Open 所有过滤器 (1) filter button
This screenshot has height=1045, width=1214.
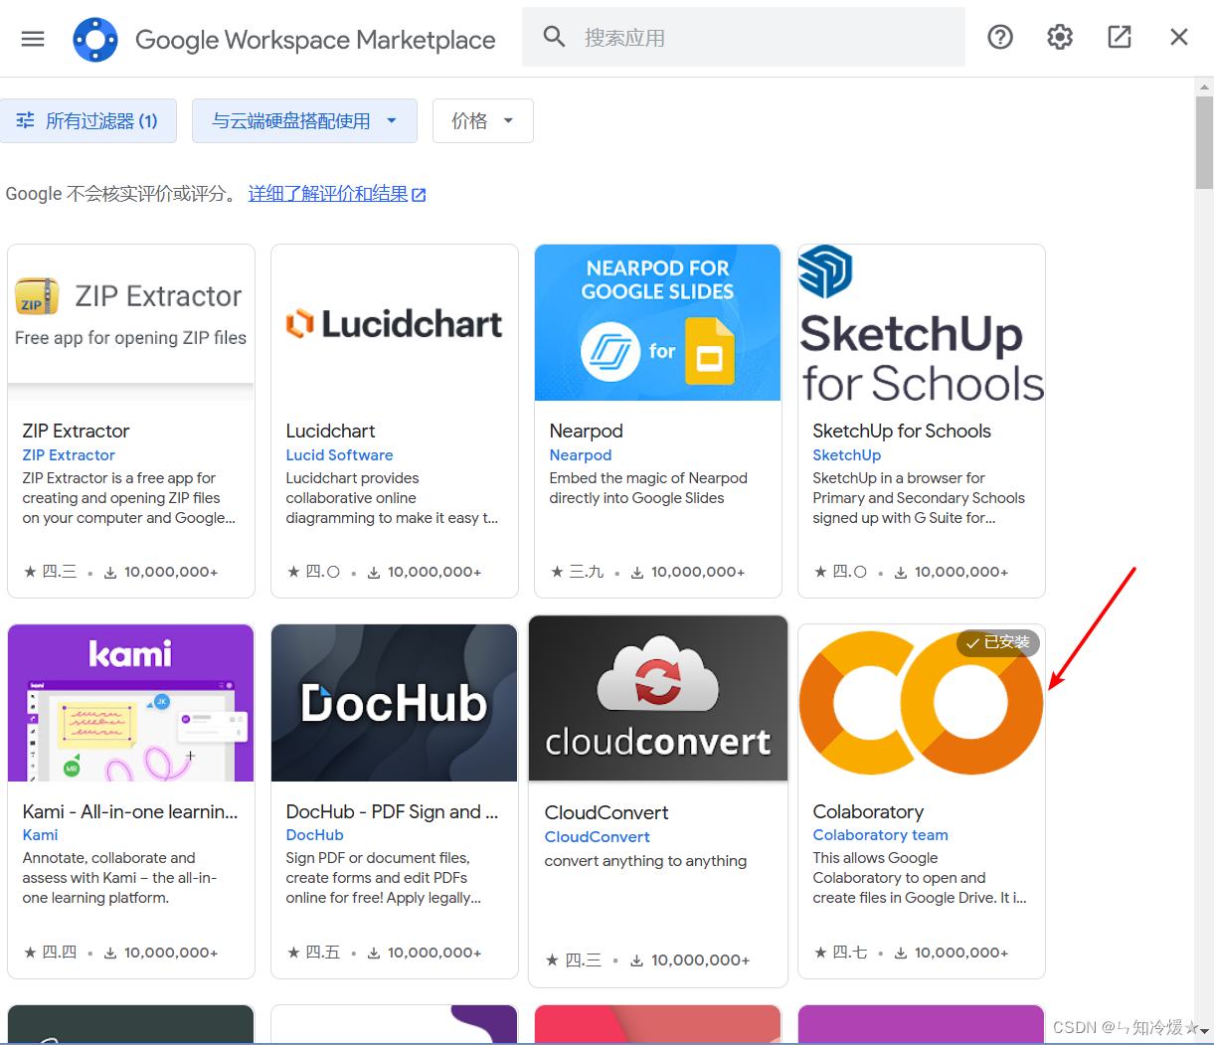[87, 120]
